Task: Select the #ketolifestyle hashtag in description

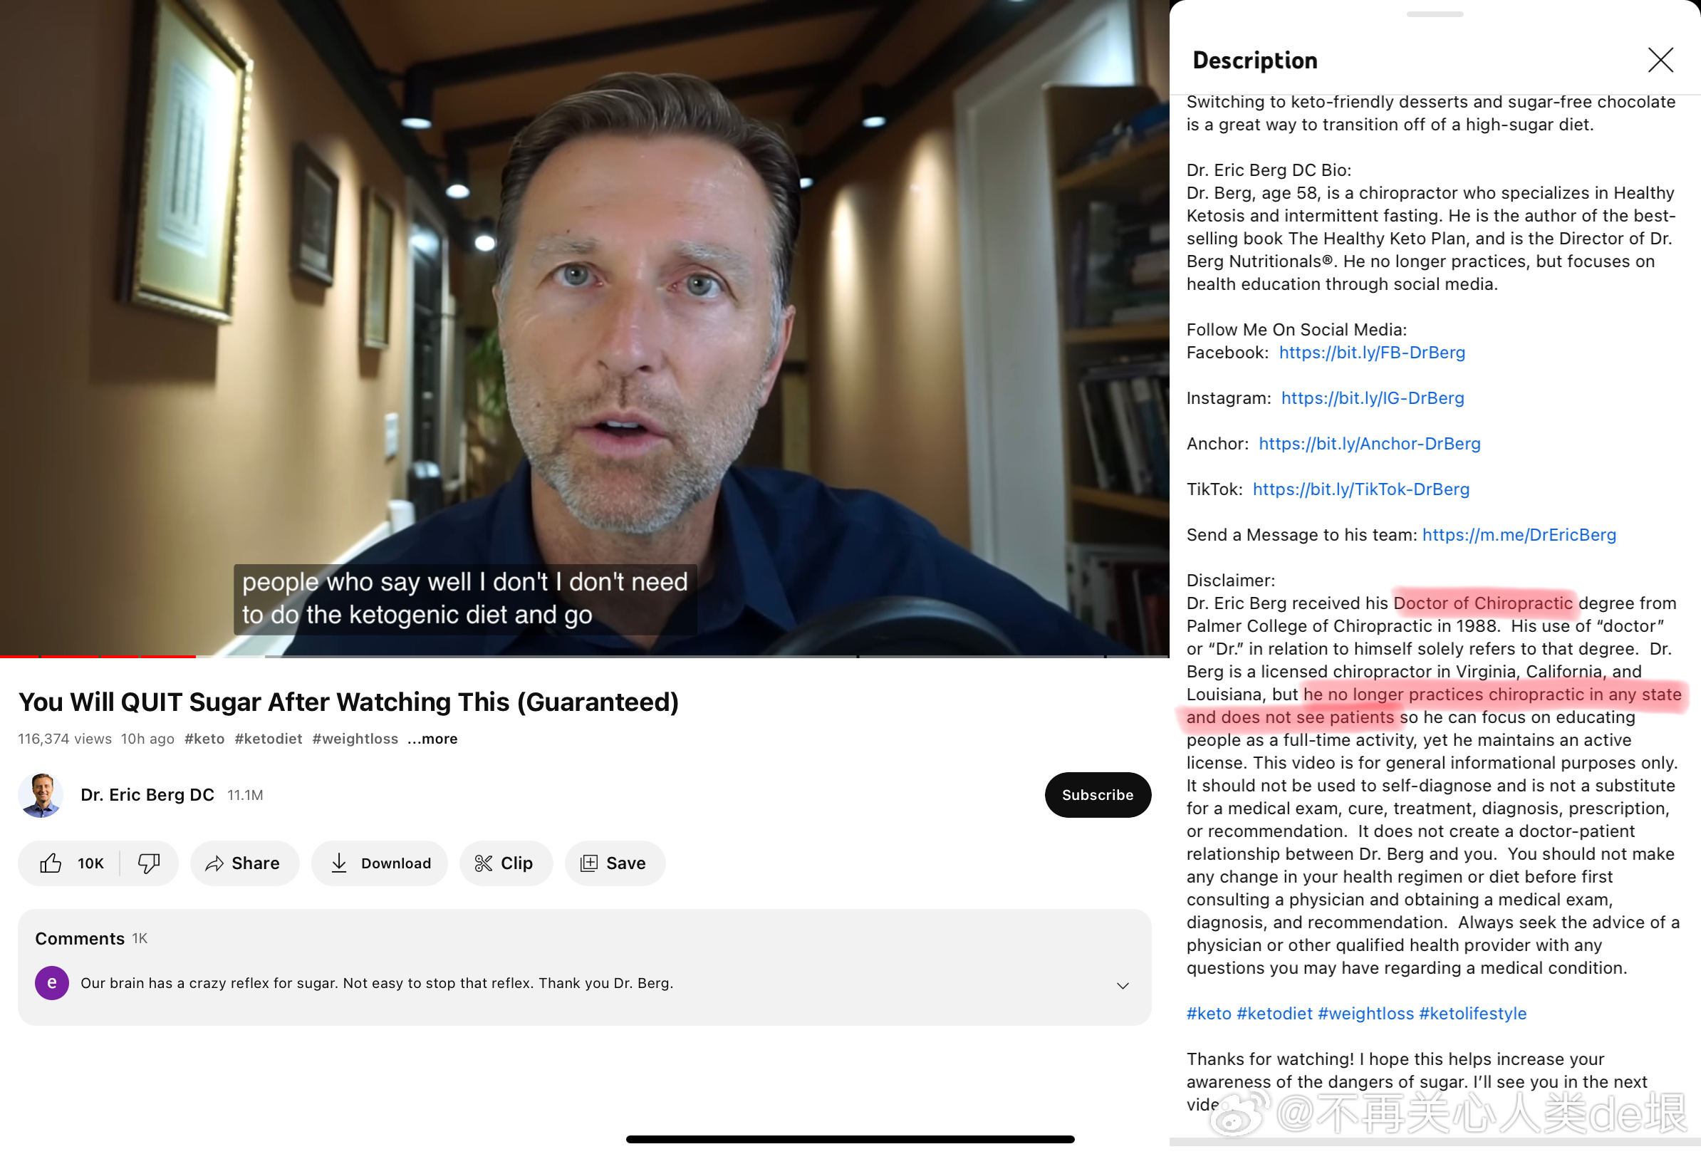Action: click(1472, 1014)
